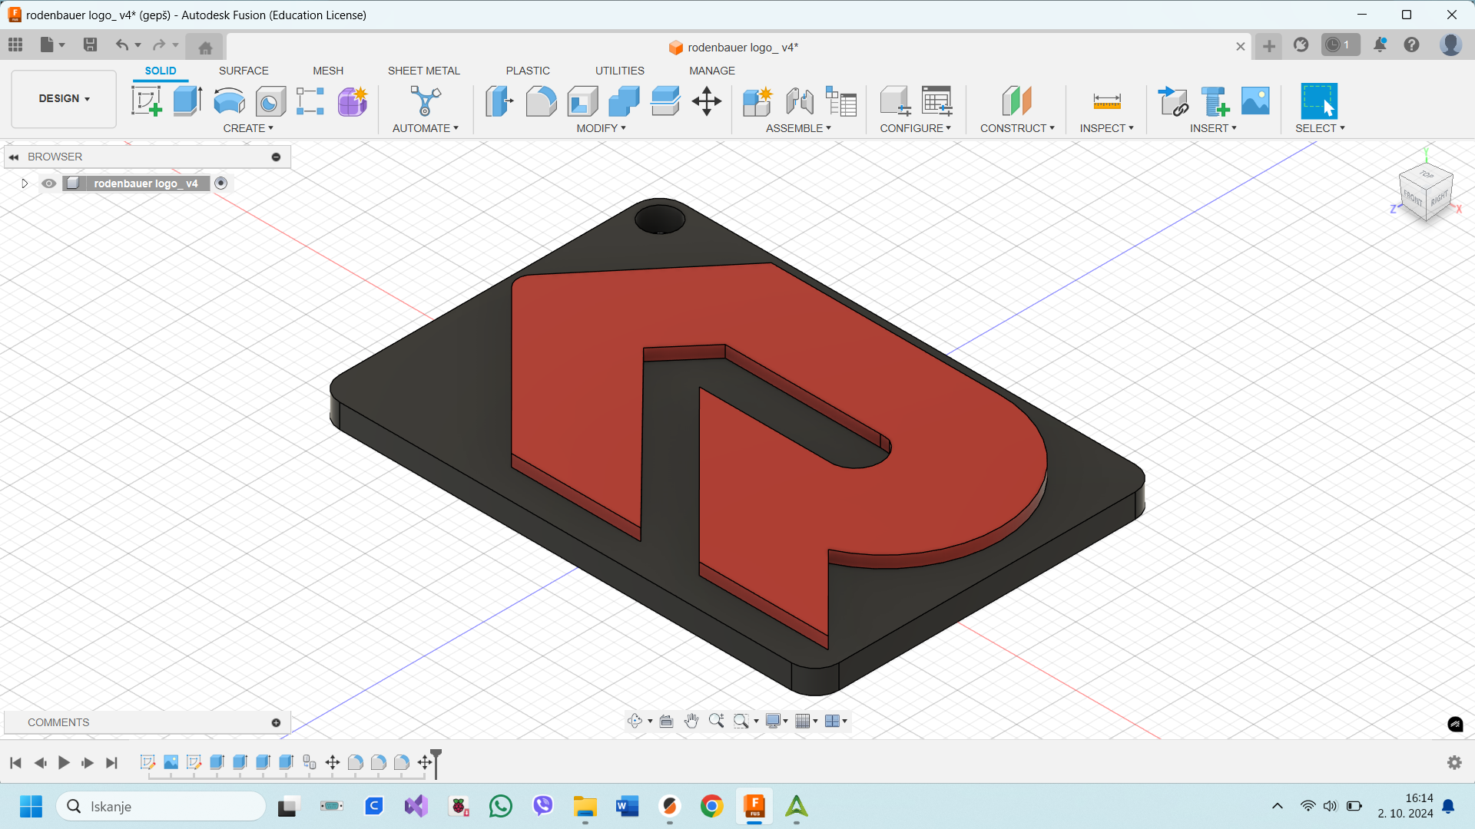Screen dimensions: 1475x829
Task: Open Fusion from the Windows taskbar
Action: tap(754, 807)
